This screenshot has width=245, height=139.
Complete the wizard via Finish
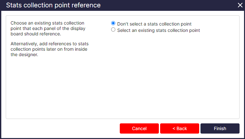pyautogui.click(x=220, y=128)
